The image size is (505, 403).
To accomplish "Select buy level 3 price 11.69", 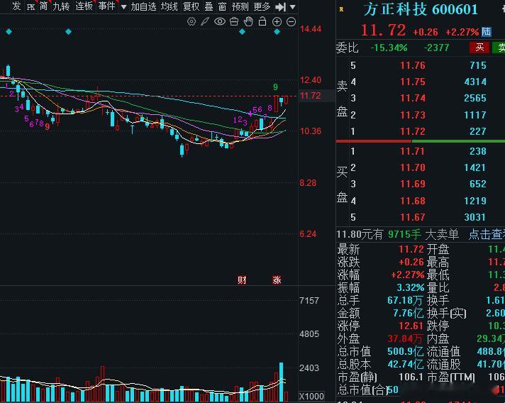I will (413, 184).
